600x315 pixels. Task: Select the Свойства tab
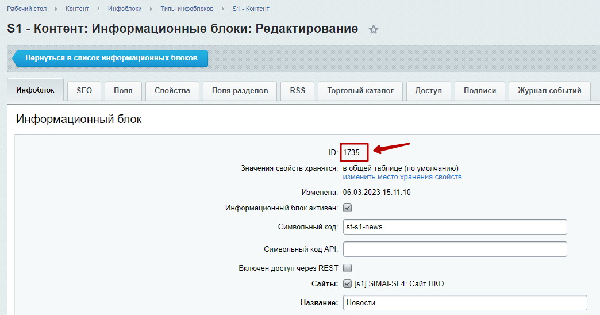pyautogui.click(x=172, y=91)
